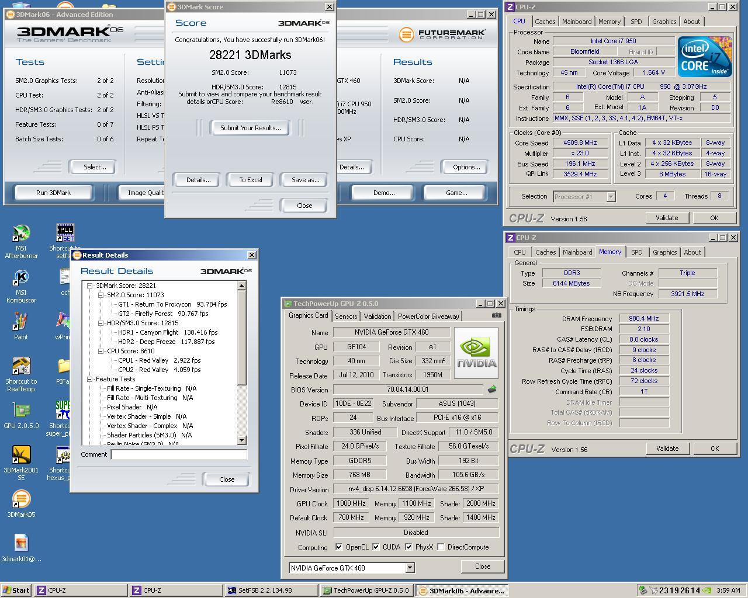
Task: Click the Comment input field
Action: pyautogui.click(x=179, y=454)
